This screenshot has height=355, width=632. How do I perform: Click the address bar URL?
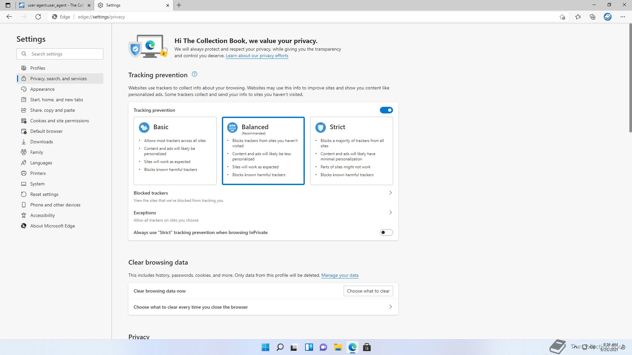tap(101, 17)
